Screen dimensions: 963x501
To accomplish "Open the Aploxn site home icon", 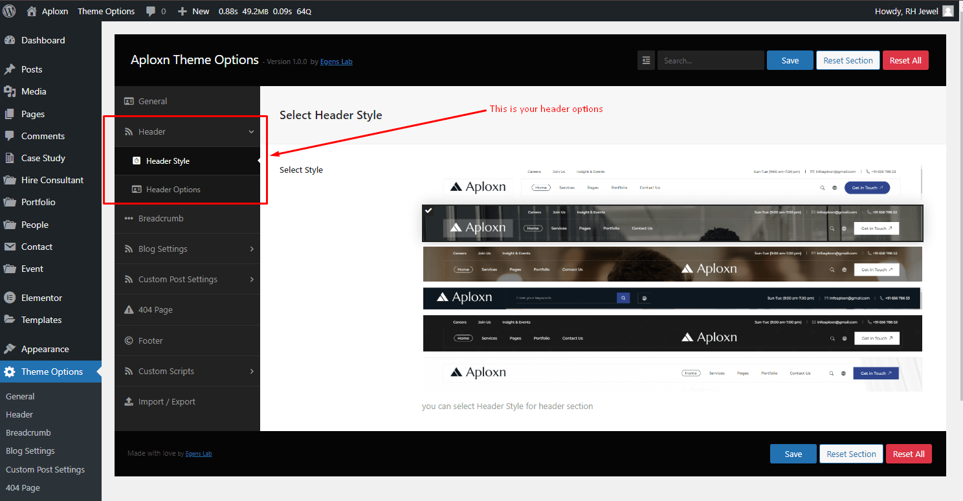I will [x=32, y=11].
